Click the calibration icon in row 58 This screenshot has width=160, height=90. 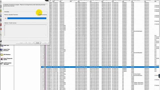coord(45,84)
